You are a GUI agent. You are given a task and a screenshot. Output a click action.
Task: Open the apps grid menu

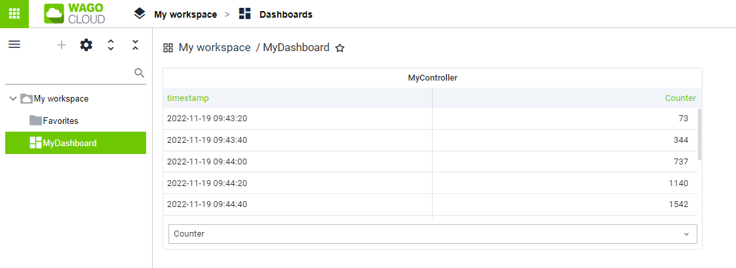14,14
